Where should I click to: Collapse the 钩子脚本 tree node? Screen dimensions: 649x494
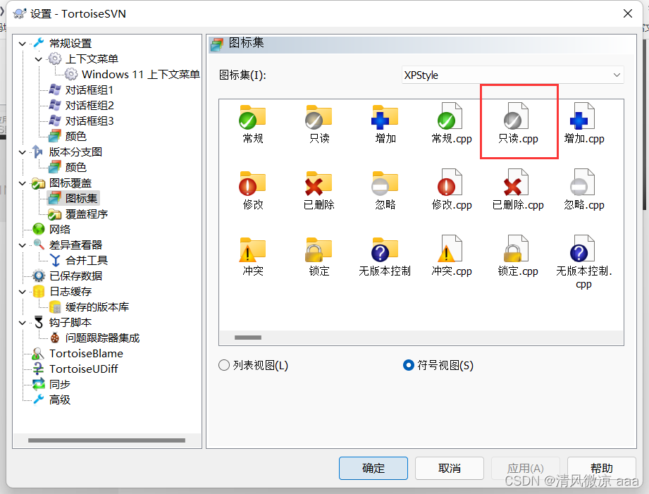pos(23,323)
